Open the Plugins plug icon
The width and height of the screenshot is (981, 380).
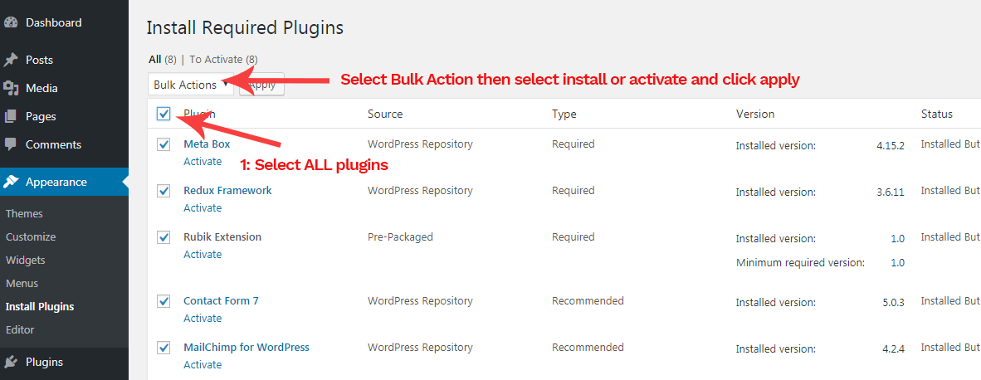(10, 362)
